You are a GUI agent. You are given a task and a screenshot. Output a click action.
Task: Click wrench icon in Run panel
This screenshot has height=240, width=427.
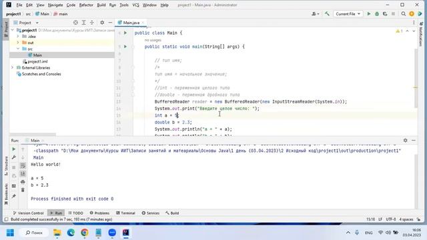pyautogui.click(x=13, y=157)
